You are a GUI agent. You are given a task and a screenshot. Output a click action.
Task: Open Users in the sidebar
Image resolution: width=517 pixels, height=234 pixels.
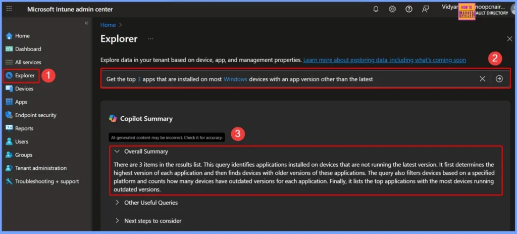21,142
